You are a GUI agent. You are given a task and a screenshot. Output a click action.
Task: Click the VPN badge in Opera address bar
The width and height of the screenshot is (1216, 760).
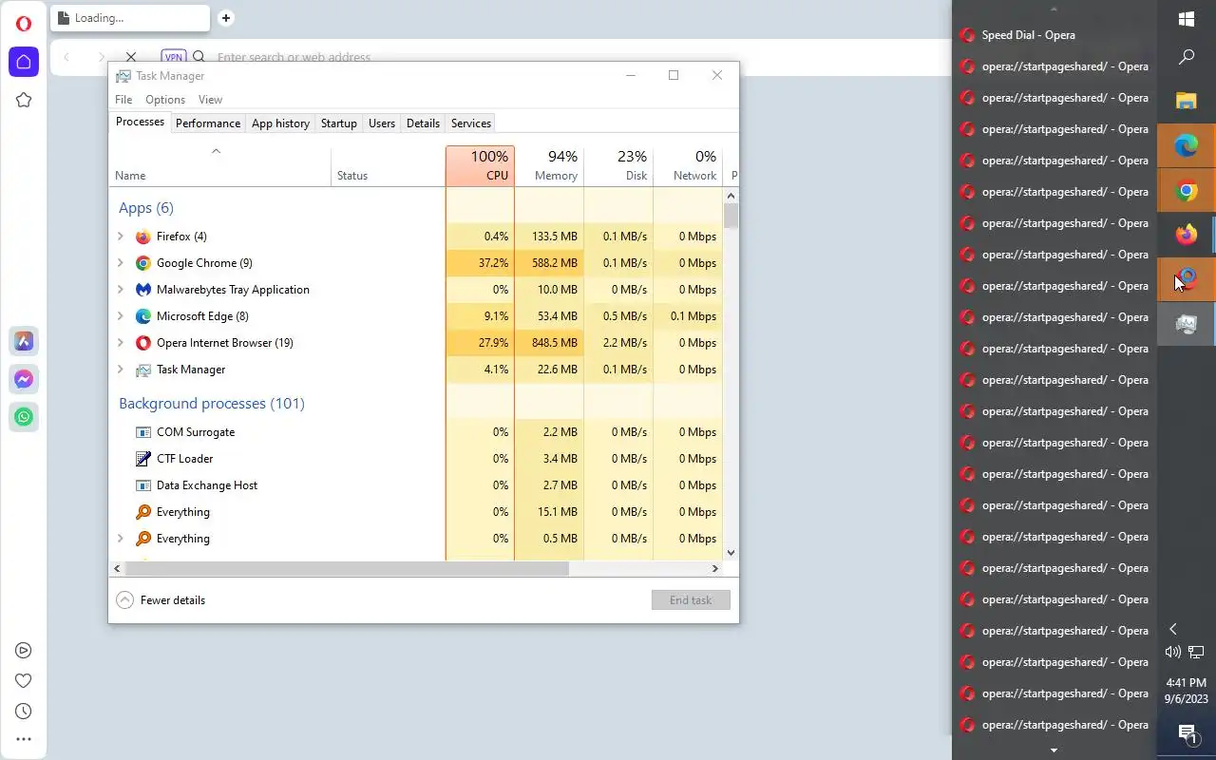[173, 57]
